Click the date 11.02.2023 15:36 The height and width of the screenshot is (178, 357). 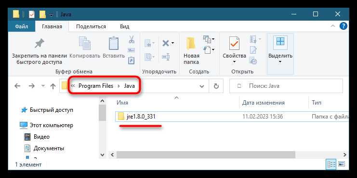(263, 117)
